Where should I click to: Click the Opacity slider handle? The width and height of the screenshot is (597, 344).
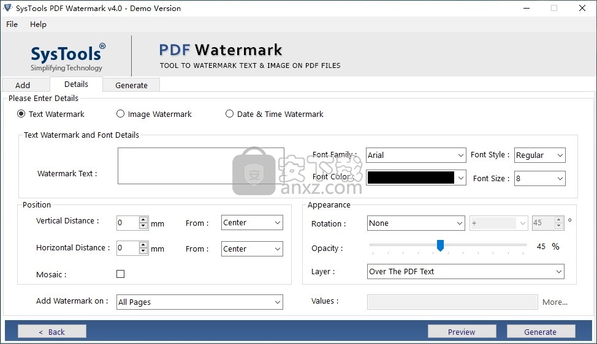[x=440, y=245]
